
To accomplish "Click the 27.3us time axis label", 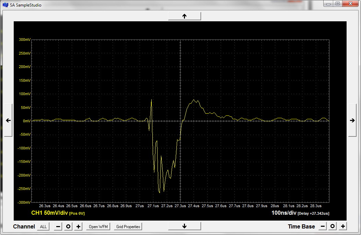I will click(x=180, y=206).
